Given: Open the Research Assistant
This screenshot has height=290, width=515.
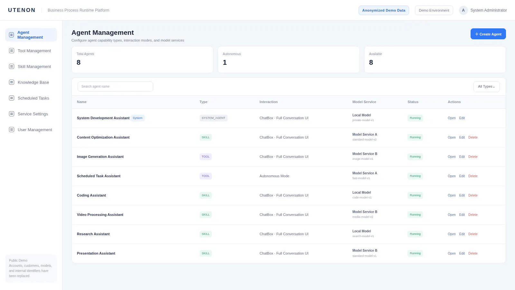Looking at the screenshot, I should point(452,234).
